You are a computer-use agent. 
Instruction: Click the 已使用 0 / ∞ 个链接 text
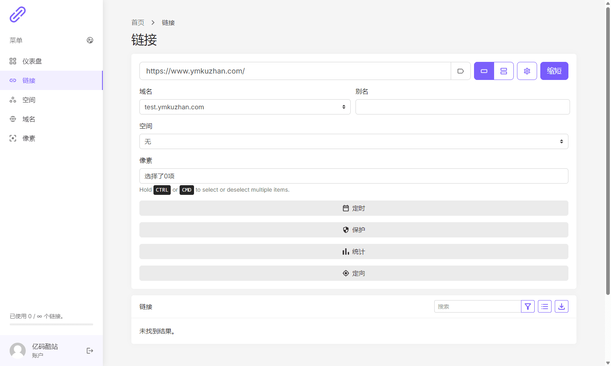37,316
